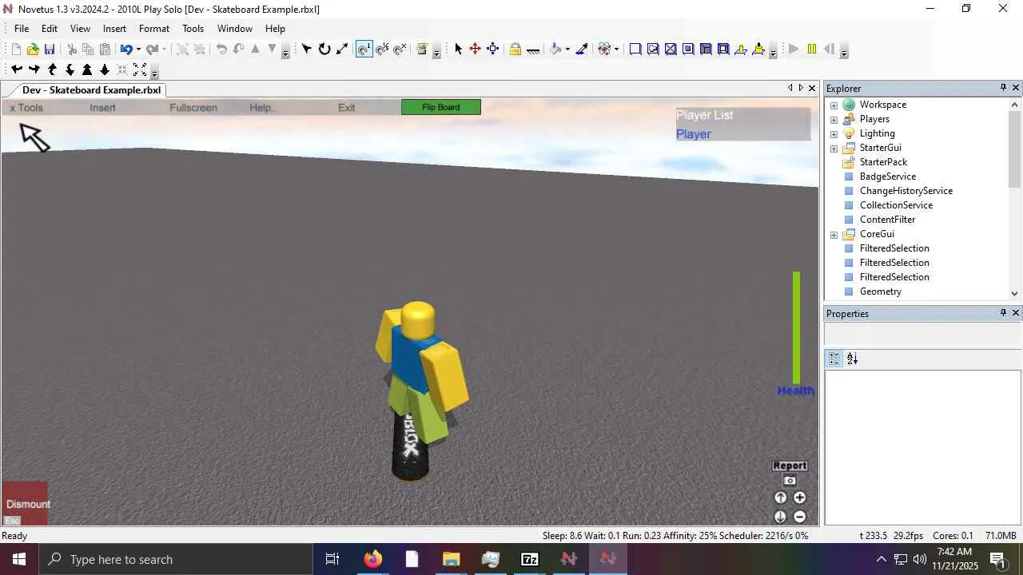Viewport: 1023px width, 575px height.
Task: Open the camera toolbar options dropdown
Action: point(155,72)
